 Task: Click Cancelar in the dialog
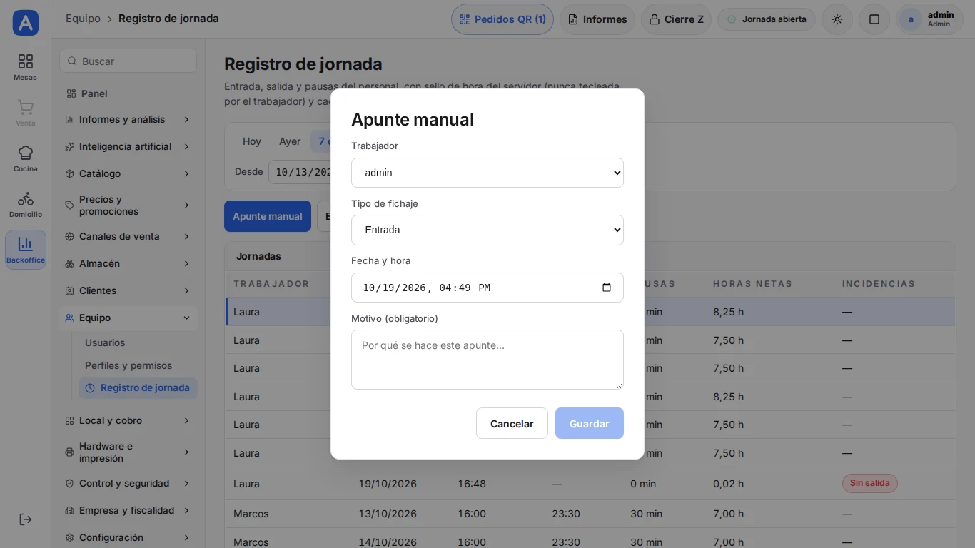[x=512, y=423]
